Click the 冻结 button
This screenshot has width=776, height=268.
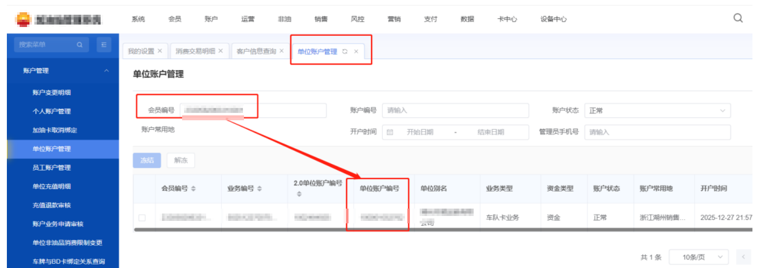coord(147,161)
